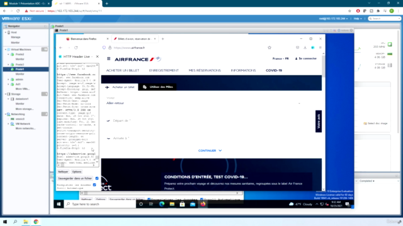The height and width of the screenshot is (226, 403).
Task: Click France - FR language selector
Action: click(x=280, y=58)
